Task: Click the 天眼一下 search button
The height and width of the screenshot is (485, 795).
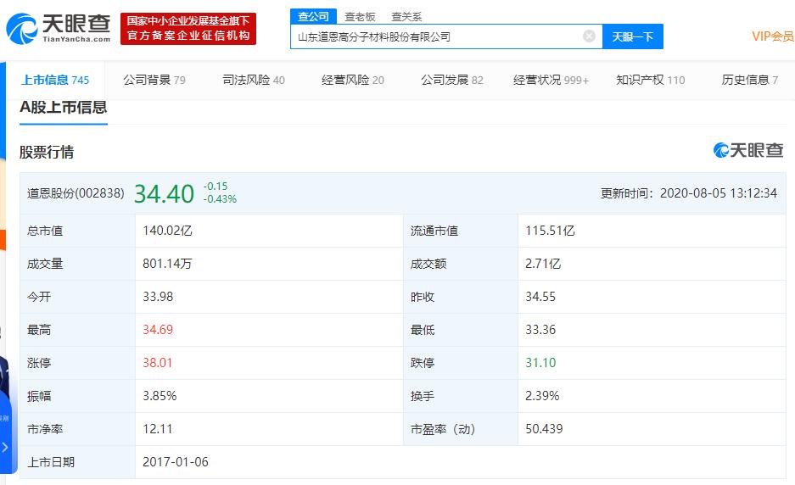Action: click(632, 36)
